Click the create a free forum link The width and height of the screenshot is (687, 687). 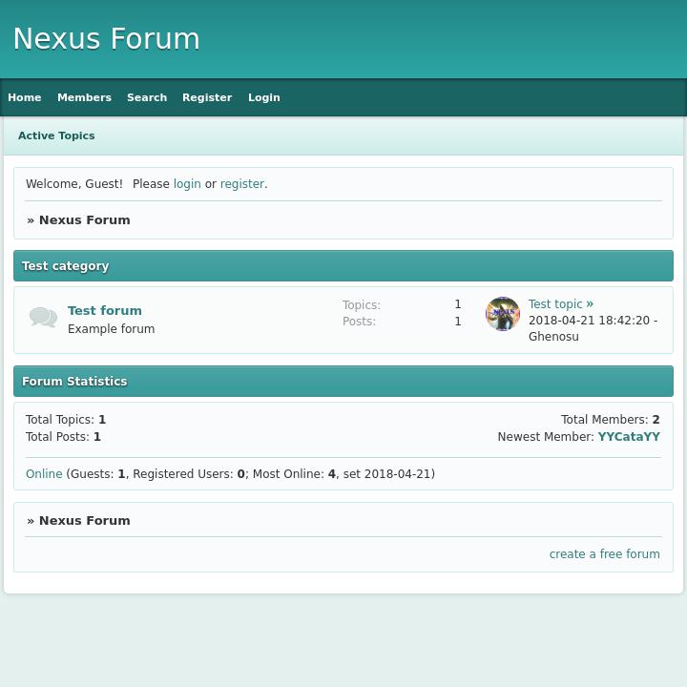604,554
